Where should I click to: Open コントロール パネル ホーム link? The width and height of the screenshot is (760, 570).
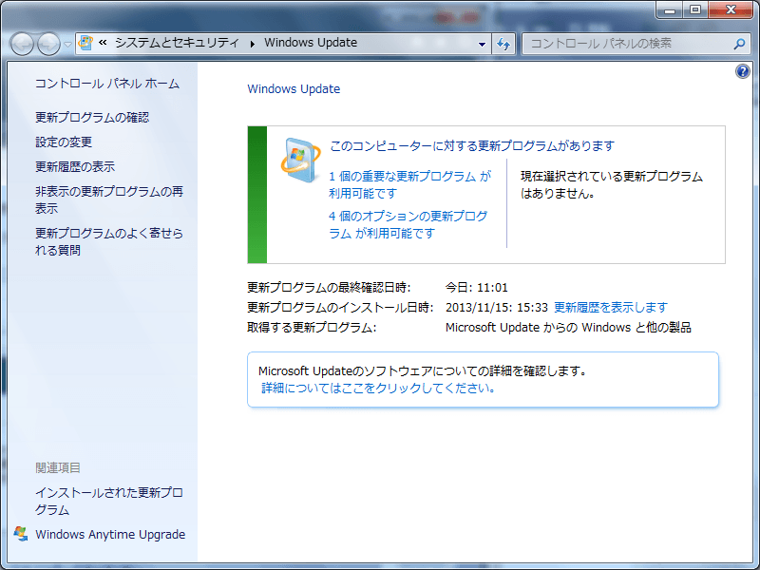tap(107, 84)
